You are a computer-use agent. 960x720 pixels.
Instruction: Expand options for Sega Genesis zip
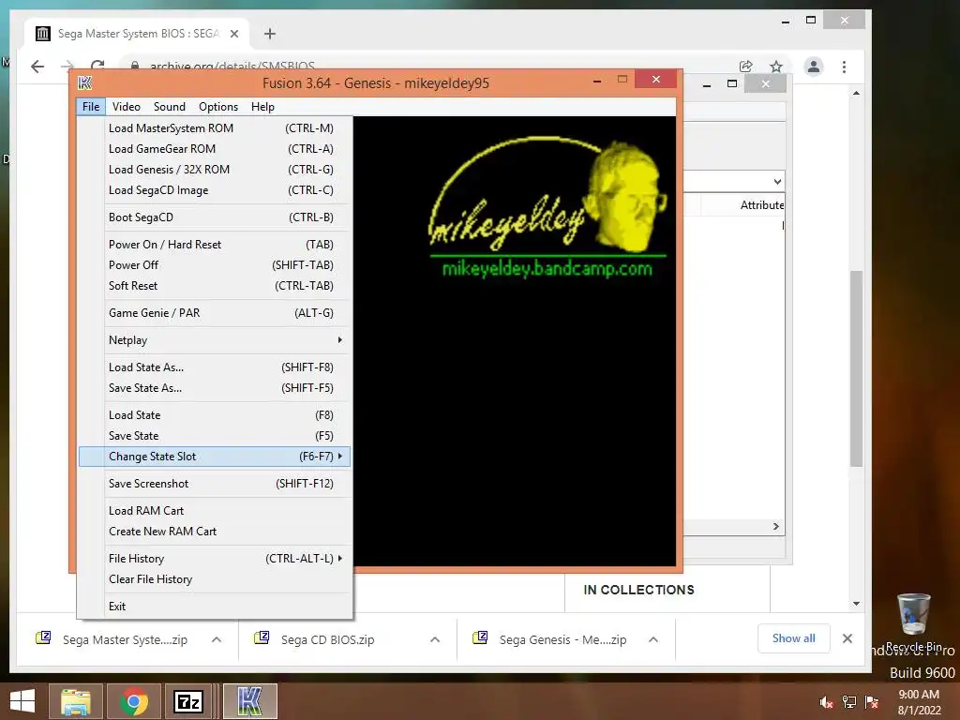653,639
